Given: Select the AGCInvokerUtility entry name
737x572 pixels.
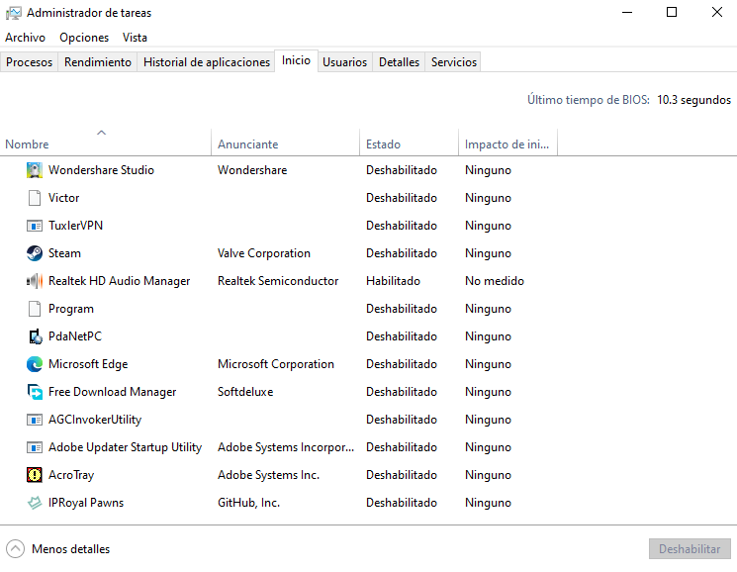Looking at the screenshot, I should click(95, 420).
